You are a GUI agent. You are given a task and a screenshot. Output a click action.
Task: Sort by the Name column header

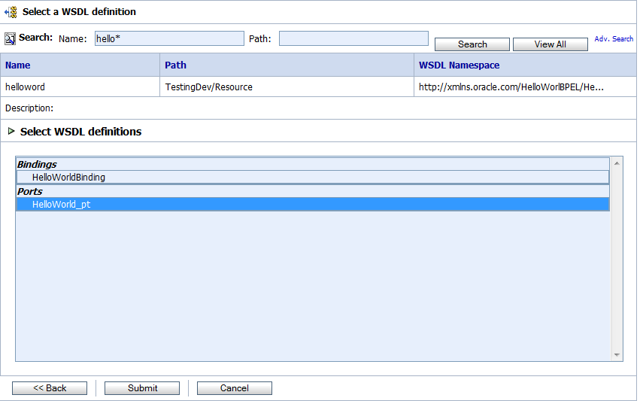pyautogui.click(x=17, y=65)
